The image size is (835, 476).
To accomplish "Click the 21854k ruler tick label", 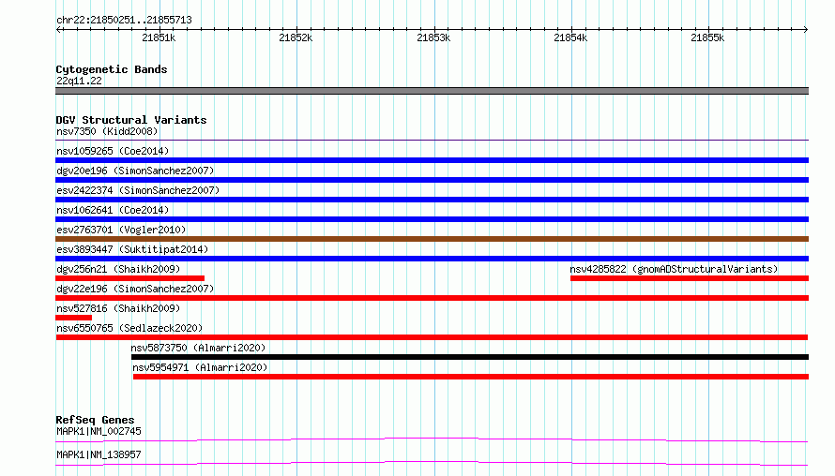I will click(570, 37).
